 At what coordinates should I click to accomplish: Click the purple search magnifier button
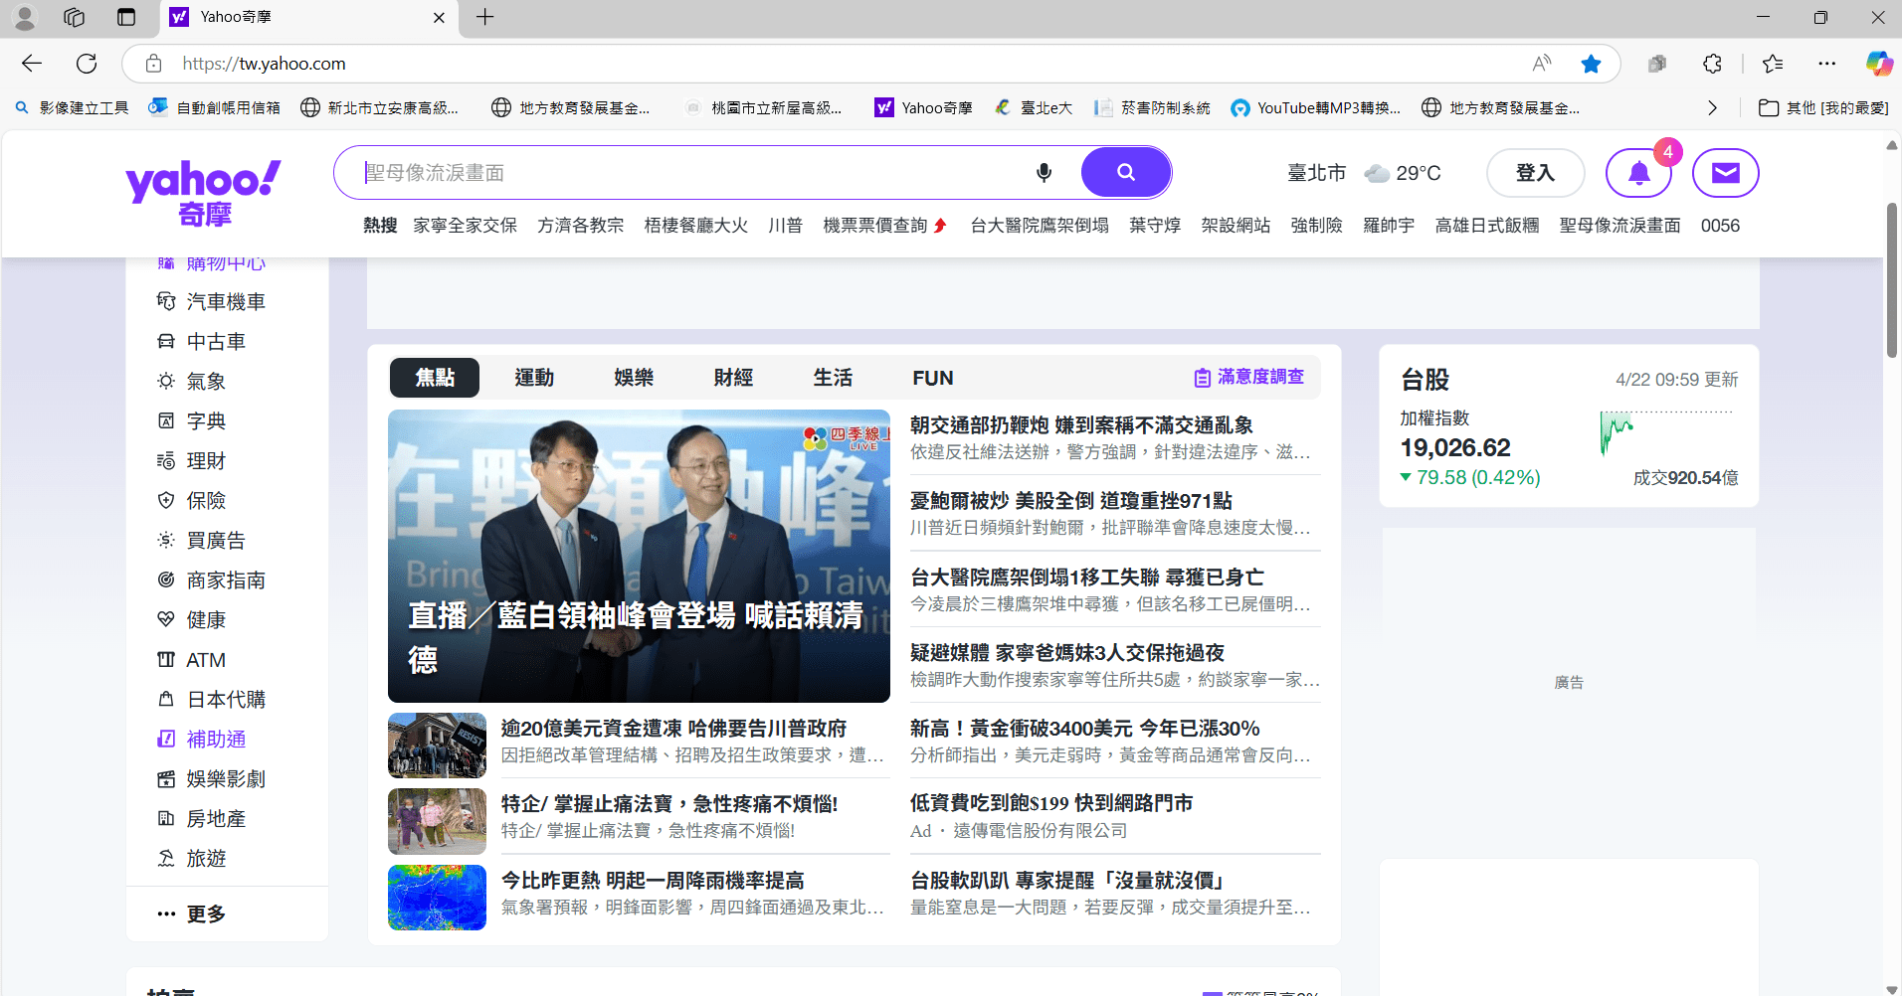pyautogui.click(x=1125, y=173)
